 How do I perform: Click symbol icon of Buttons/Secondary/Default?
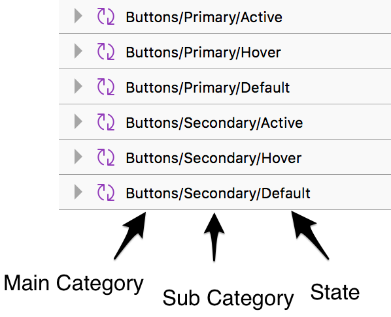106,192
